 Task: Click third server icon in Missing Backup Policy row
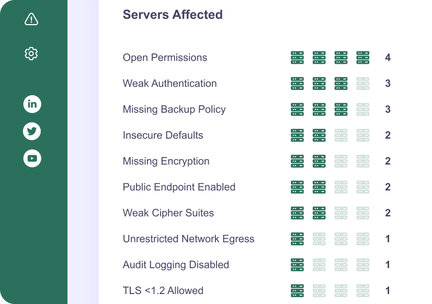point(341,109)
